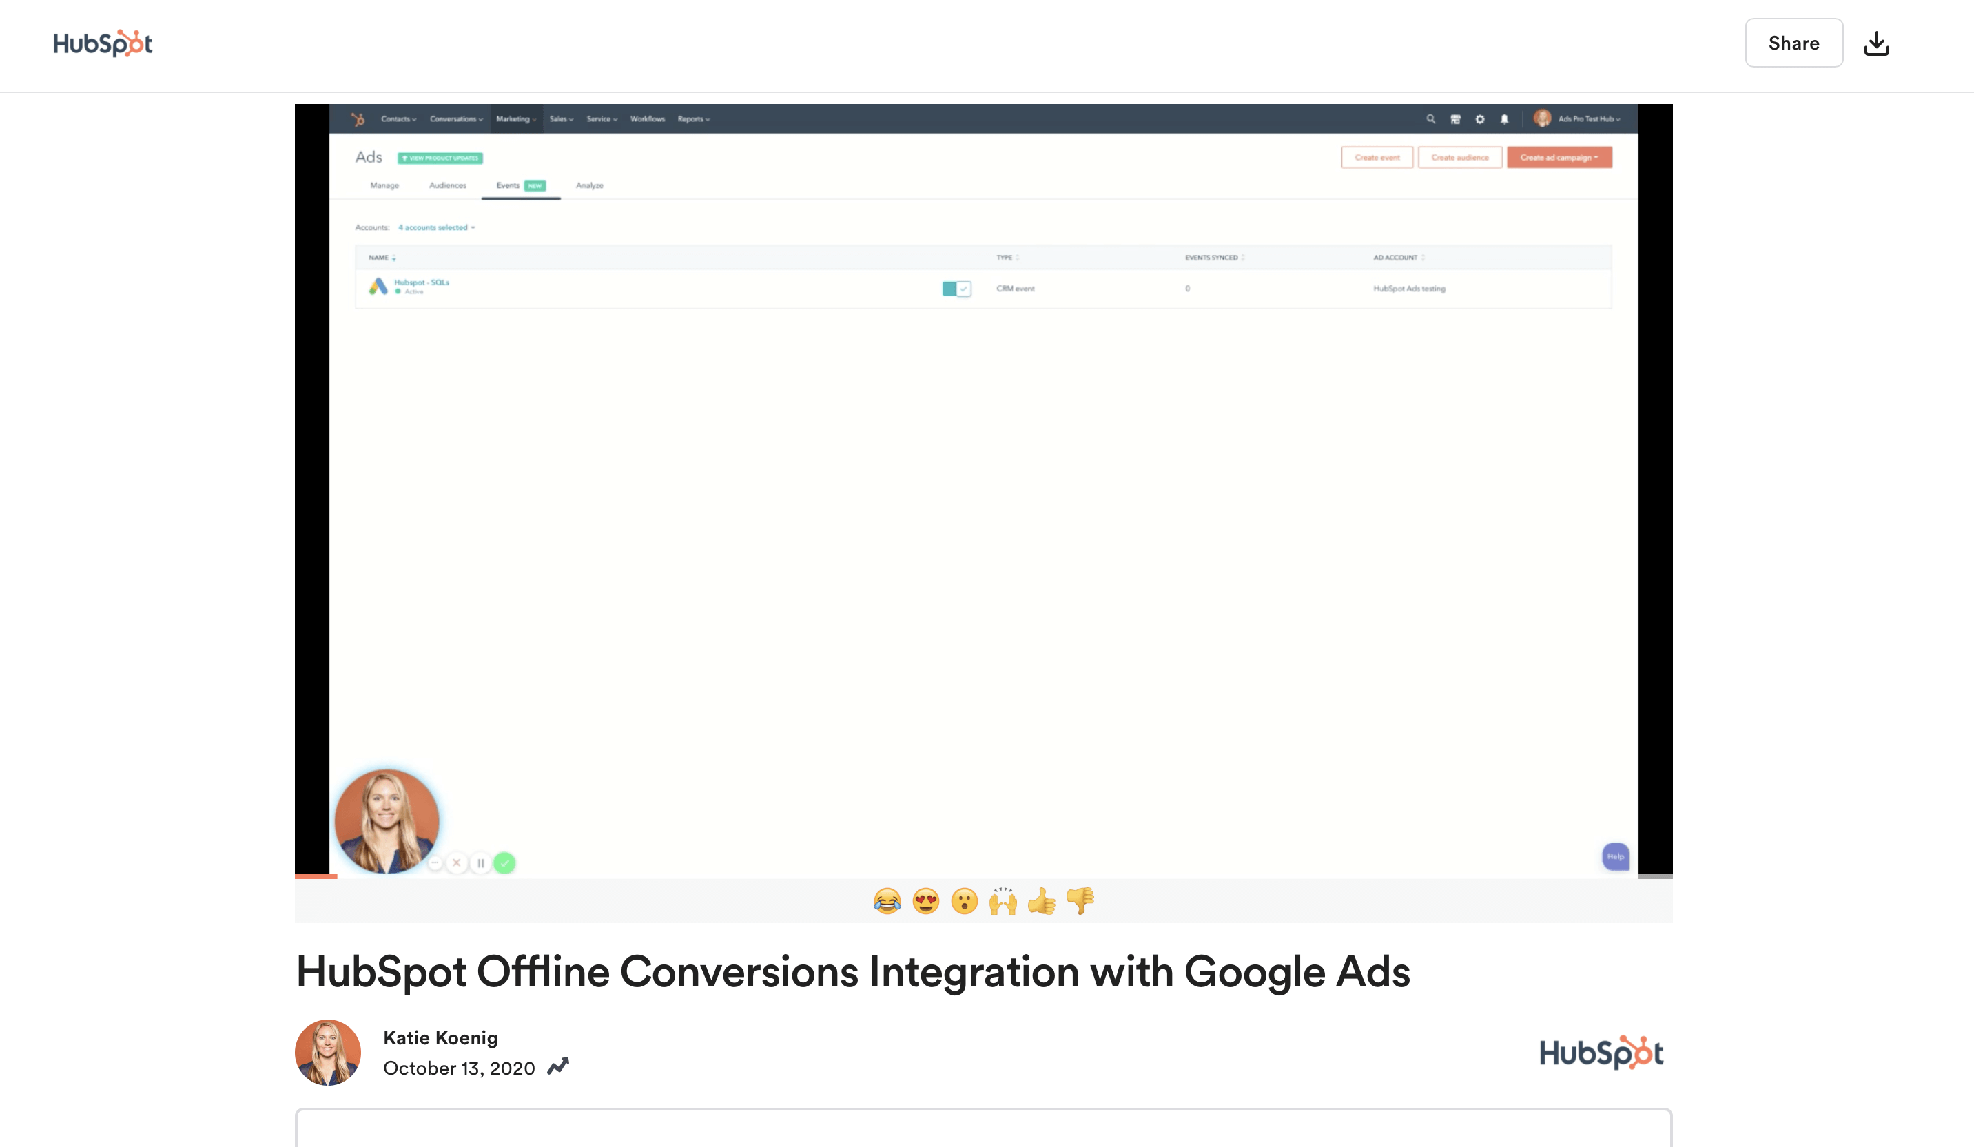Click the presenter's webcam bubble
Viewport: 1974px width, 1147px height.
pyautogui.click(x=387, y=820)
